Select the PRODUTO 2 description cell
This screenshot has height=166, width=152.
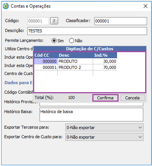point(75,67)
